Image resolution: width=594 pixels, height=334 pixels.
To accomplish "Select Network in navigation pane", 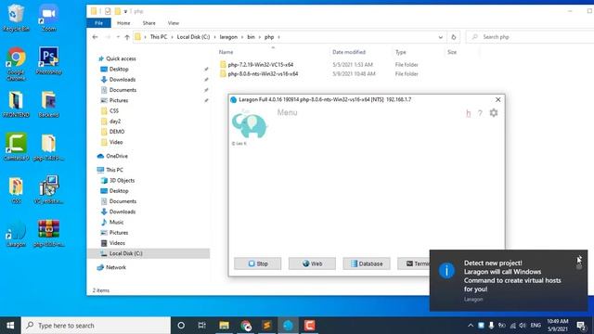I will pos(115,267).
